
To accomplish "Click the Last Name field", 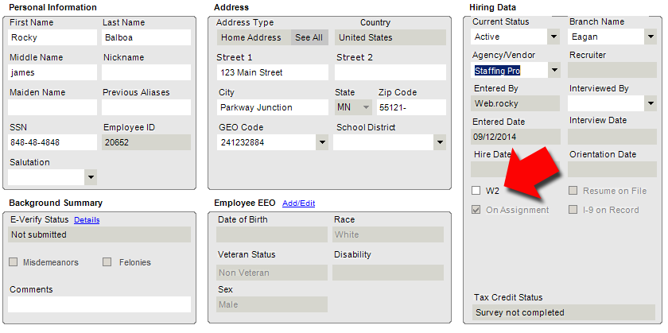I will point(146,37).
